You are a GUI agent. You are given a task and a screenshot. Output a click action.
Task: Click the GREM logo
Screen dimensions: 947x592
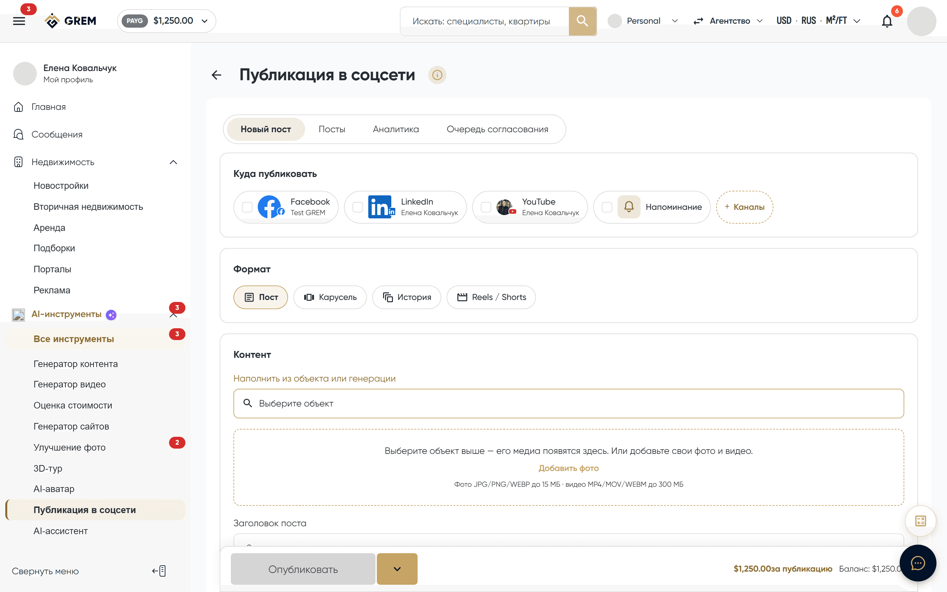[70, 21]
